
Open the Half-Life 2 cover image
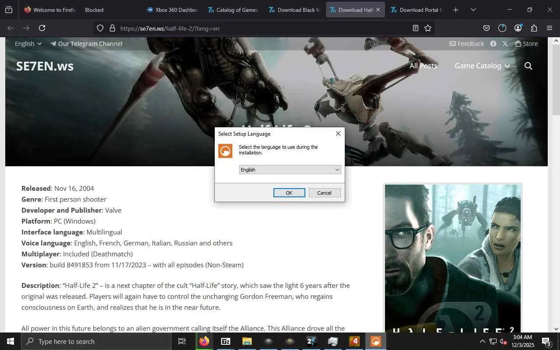tap(453, 258)
